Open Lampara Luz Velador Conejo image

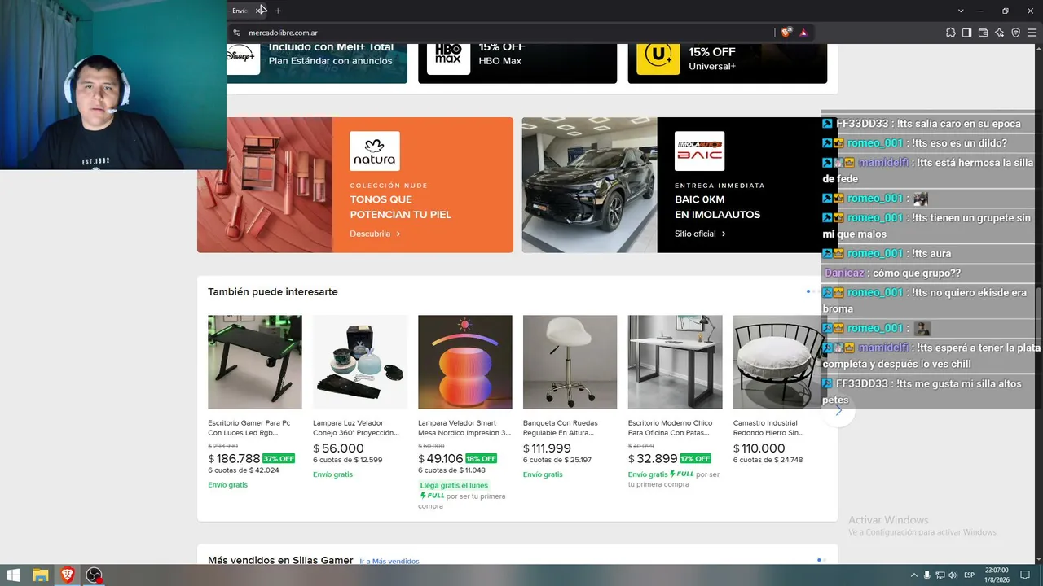point(360,362)
